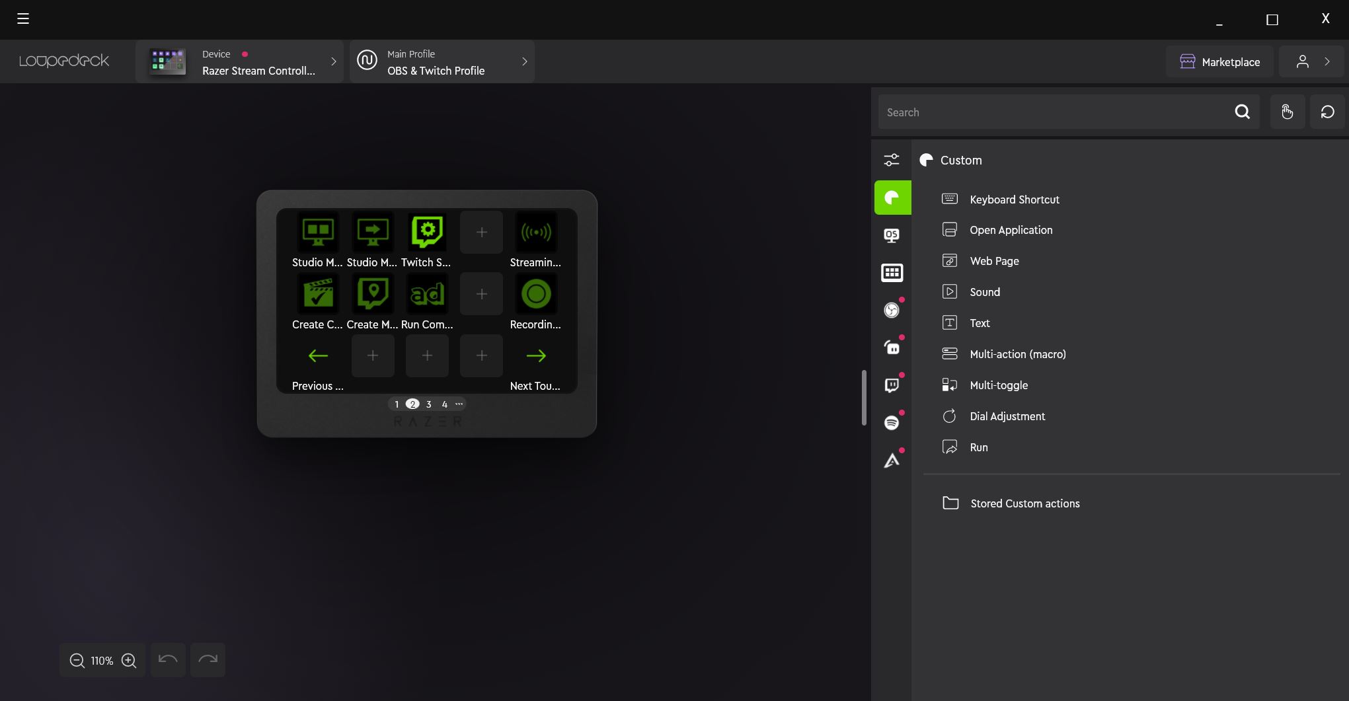The width and height of the screenshot is (1349, 701).
Task: Choose the Keyboard Shortcut custom action
Action: [x=1014, y=200]
